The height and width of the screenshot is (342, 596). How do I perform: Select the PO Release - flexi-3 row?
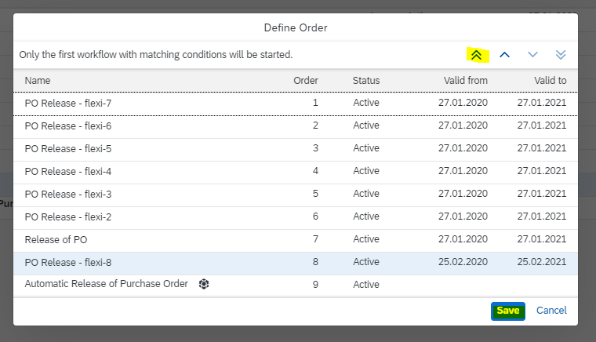[x=296, y=195]
